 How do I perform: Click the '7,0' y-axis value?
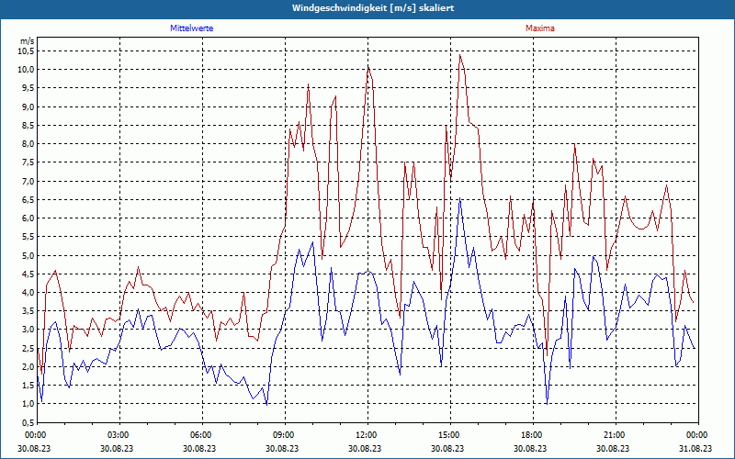pos(28,181)
